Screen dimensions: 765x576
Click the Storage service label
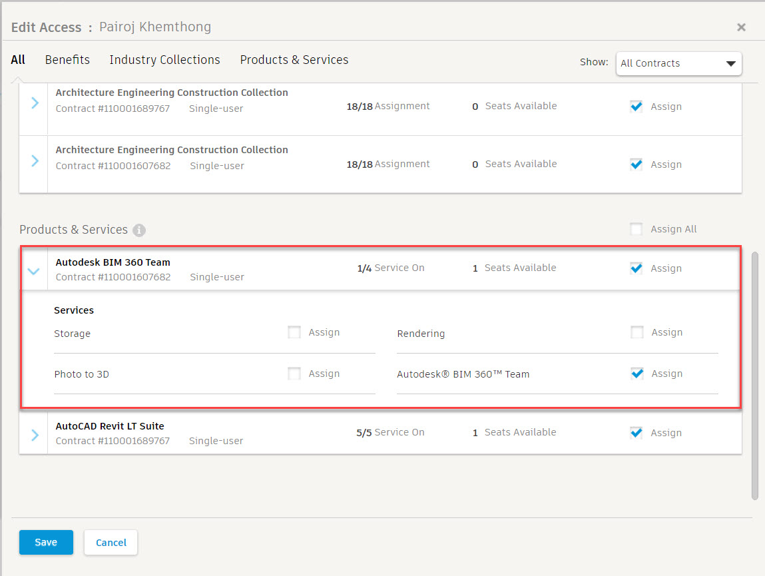72,334
